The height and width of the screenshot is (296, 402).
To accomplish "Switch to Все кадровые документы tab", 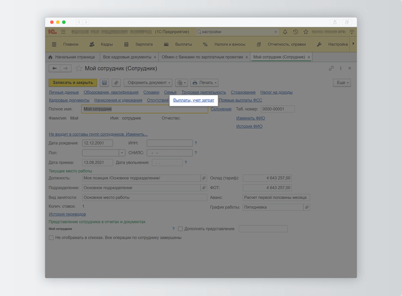I will coord(127,57).
